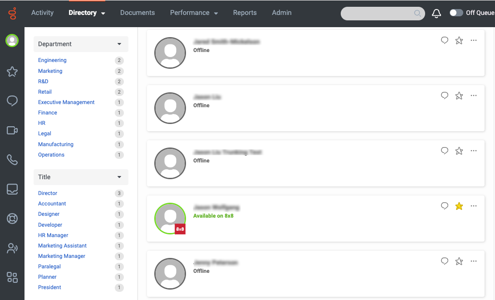Start a chat with Jason Wolfgang
This screenshot has width=495, height=300.
[444, 206]
